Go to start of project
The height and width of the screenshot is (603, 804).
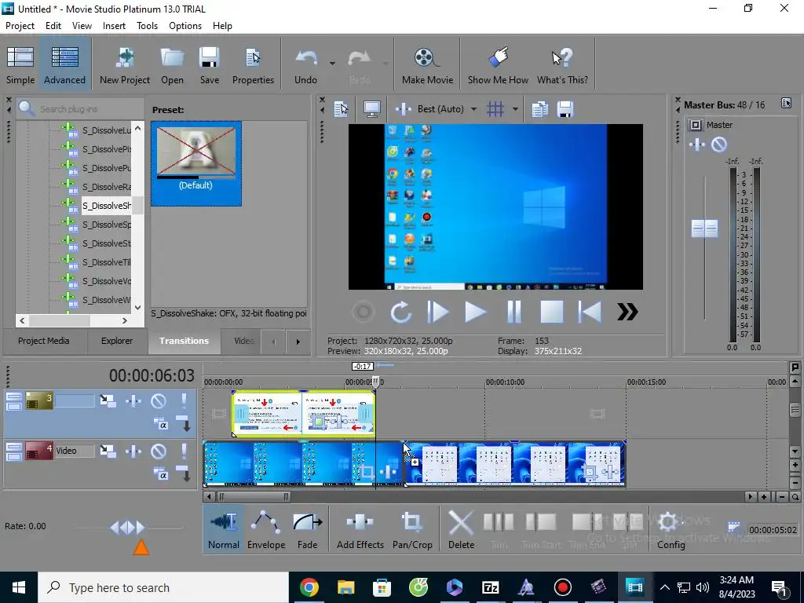[590, 312]
